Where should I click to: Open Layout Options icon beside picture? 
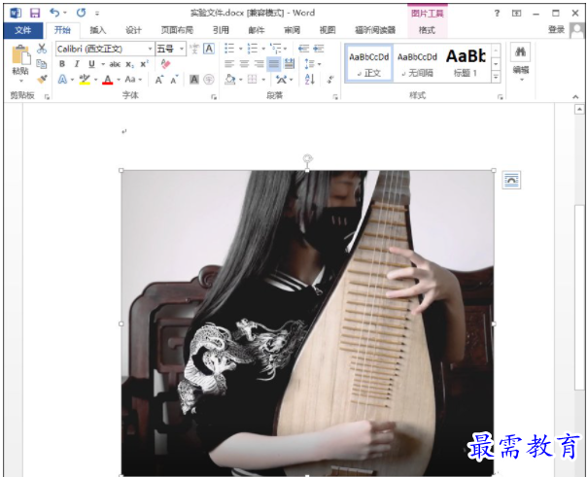point(511,181)
